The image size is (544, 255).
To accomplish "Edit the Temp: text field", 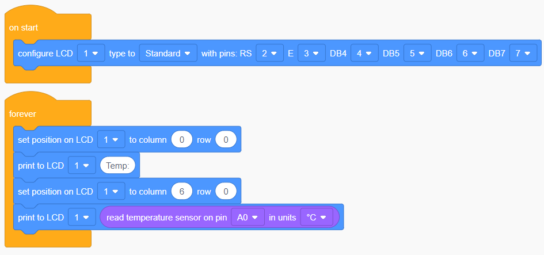I will click(117, 165).
